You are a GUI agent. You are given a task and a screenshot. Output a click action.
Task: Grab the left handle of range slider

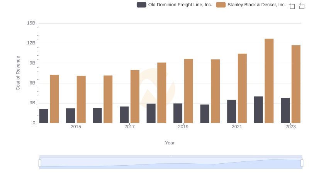click(x=40, y=163)
